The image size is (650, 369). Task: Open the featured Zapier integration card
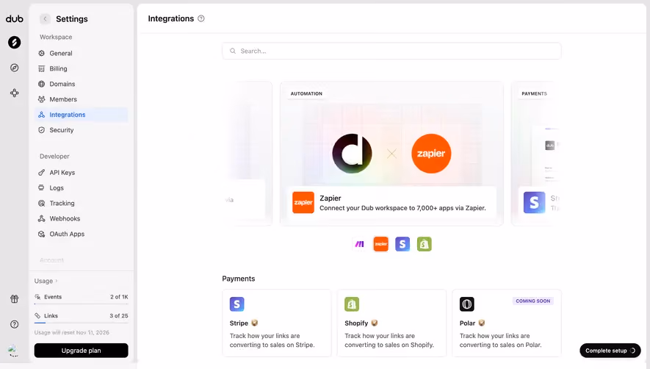tap(391, 154)
